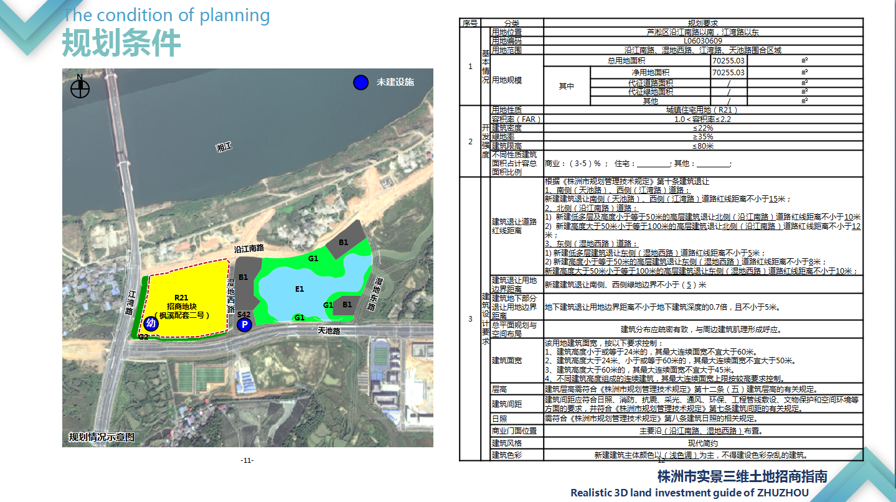Click the north compass icon on the map
This screenshot has height=502, width=896.
point(80,88)
